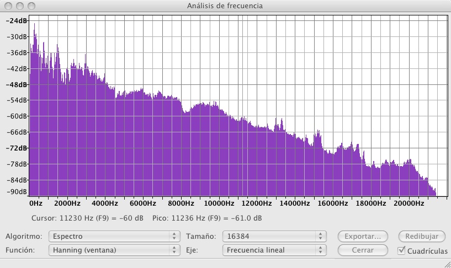This screenshot has width=451, height=268.
Task: Click the 20000Hz axis label
Action: 408,203
